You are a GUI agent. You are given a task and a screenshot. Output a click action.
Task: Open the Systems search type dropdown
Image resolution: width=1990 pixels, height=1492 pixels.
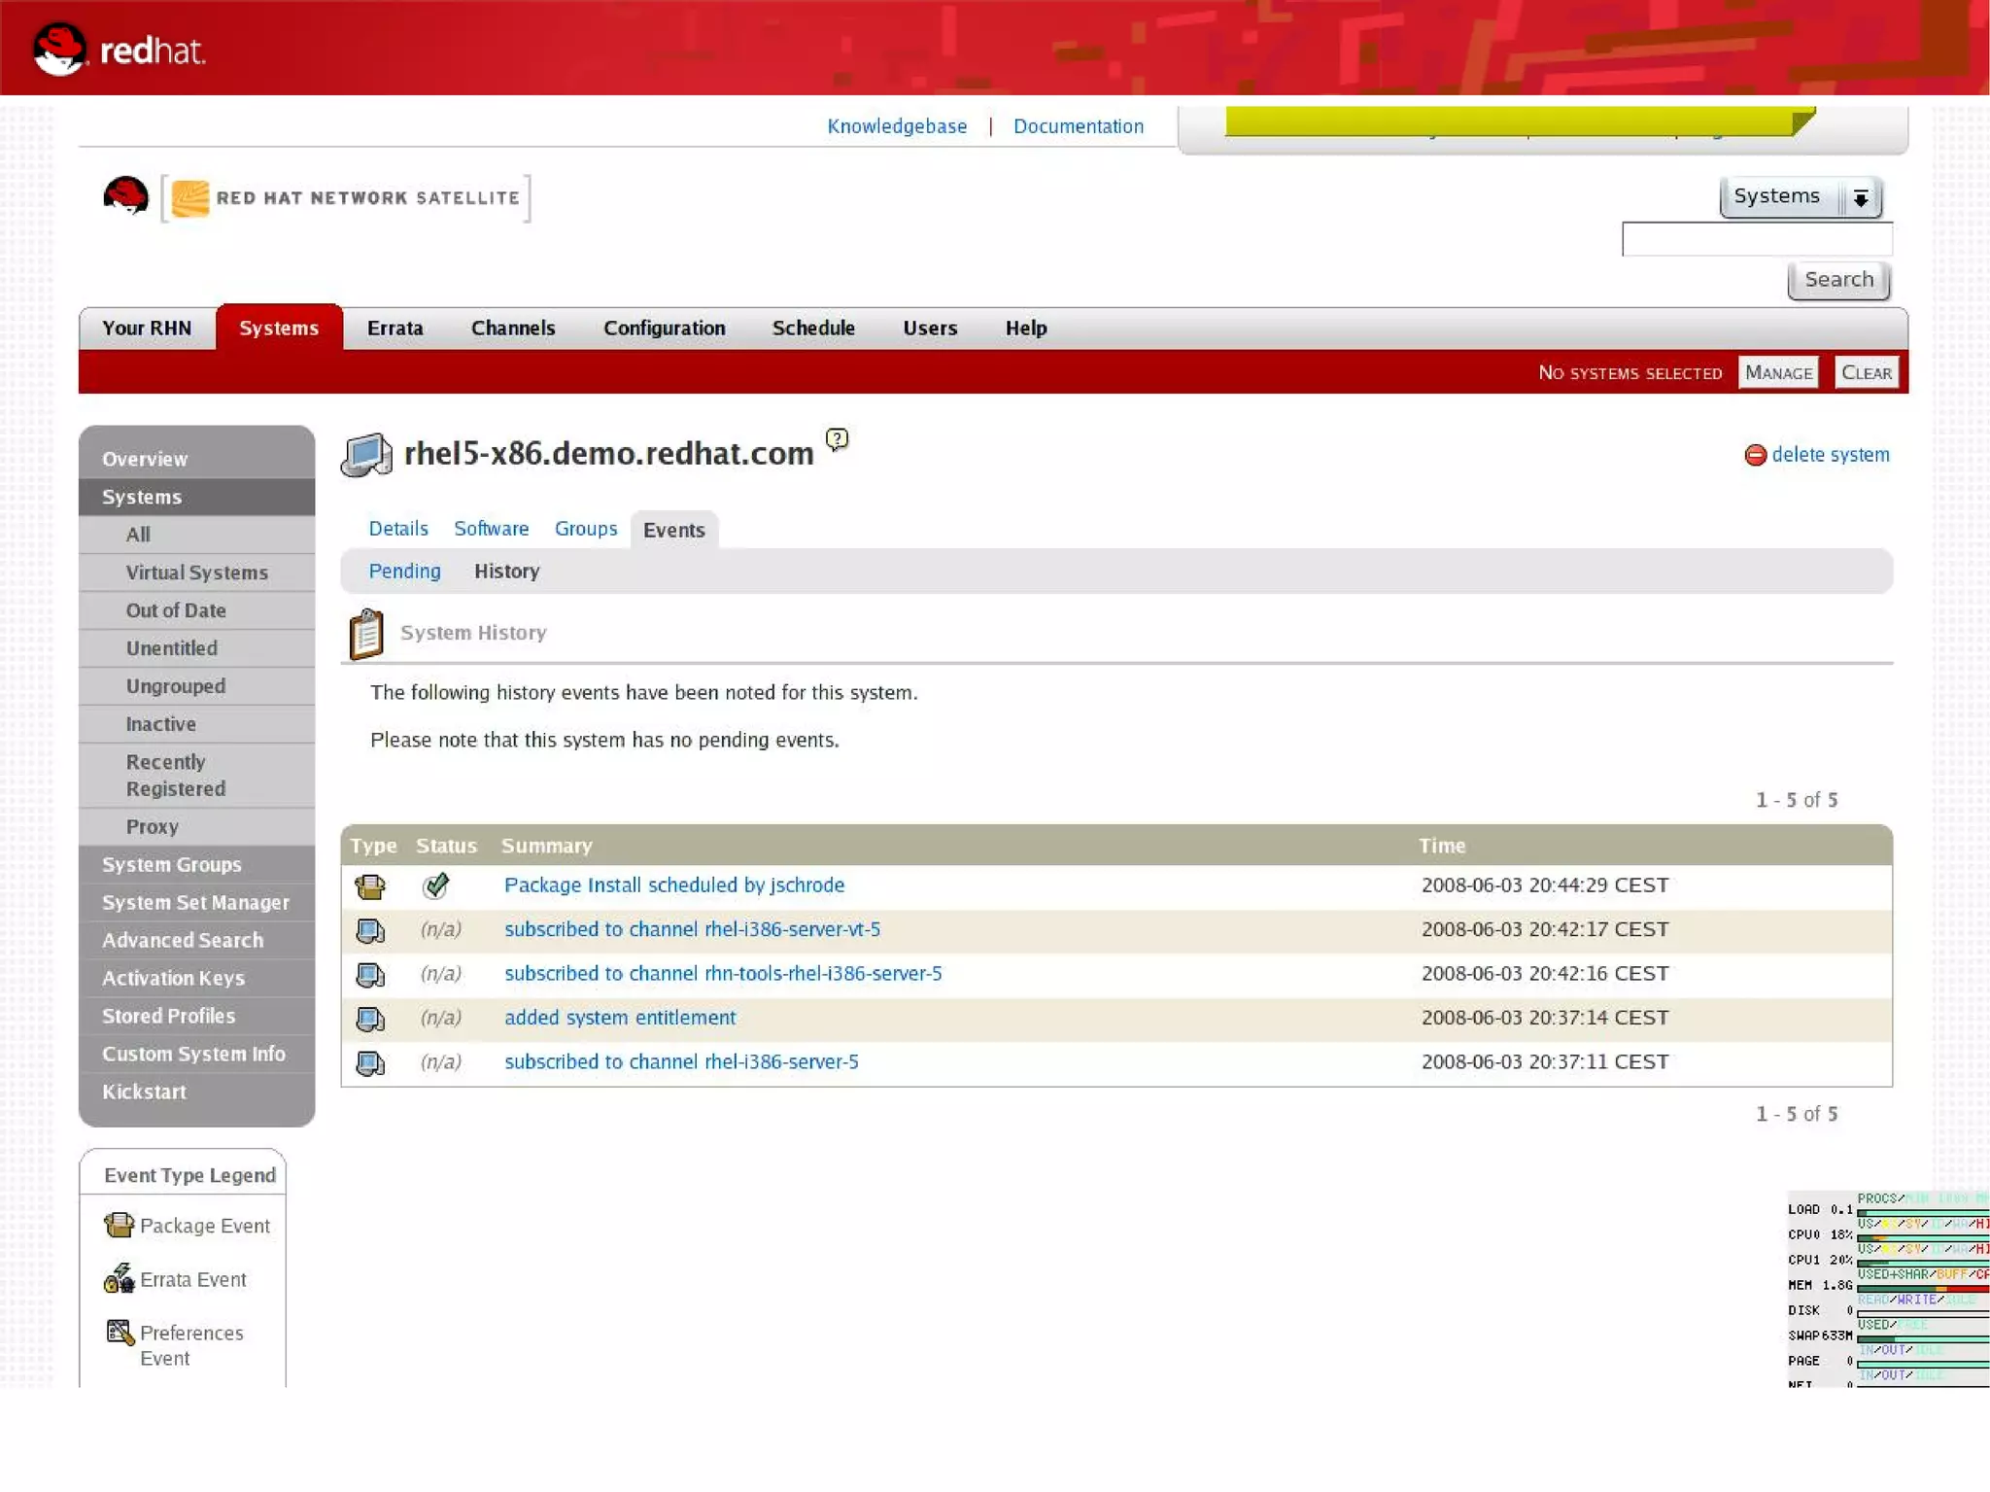click(1800, 197)
